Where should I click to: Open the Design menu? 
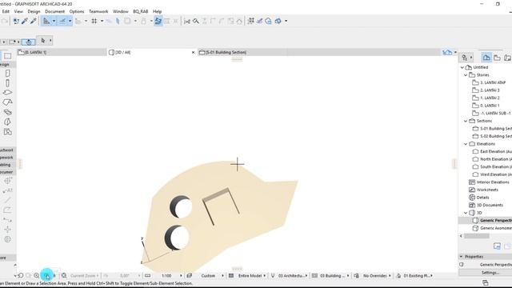(34, 11)
